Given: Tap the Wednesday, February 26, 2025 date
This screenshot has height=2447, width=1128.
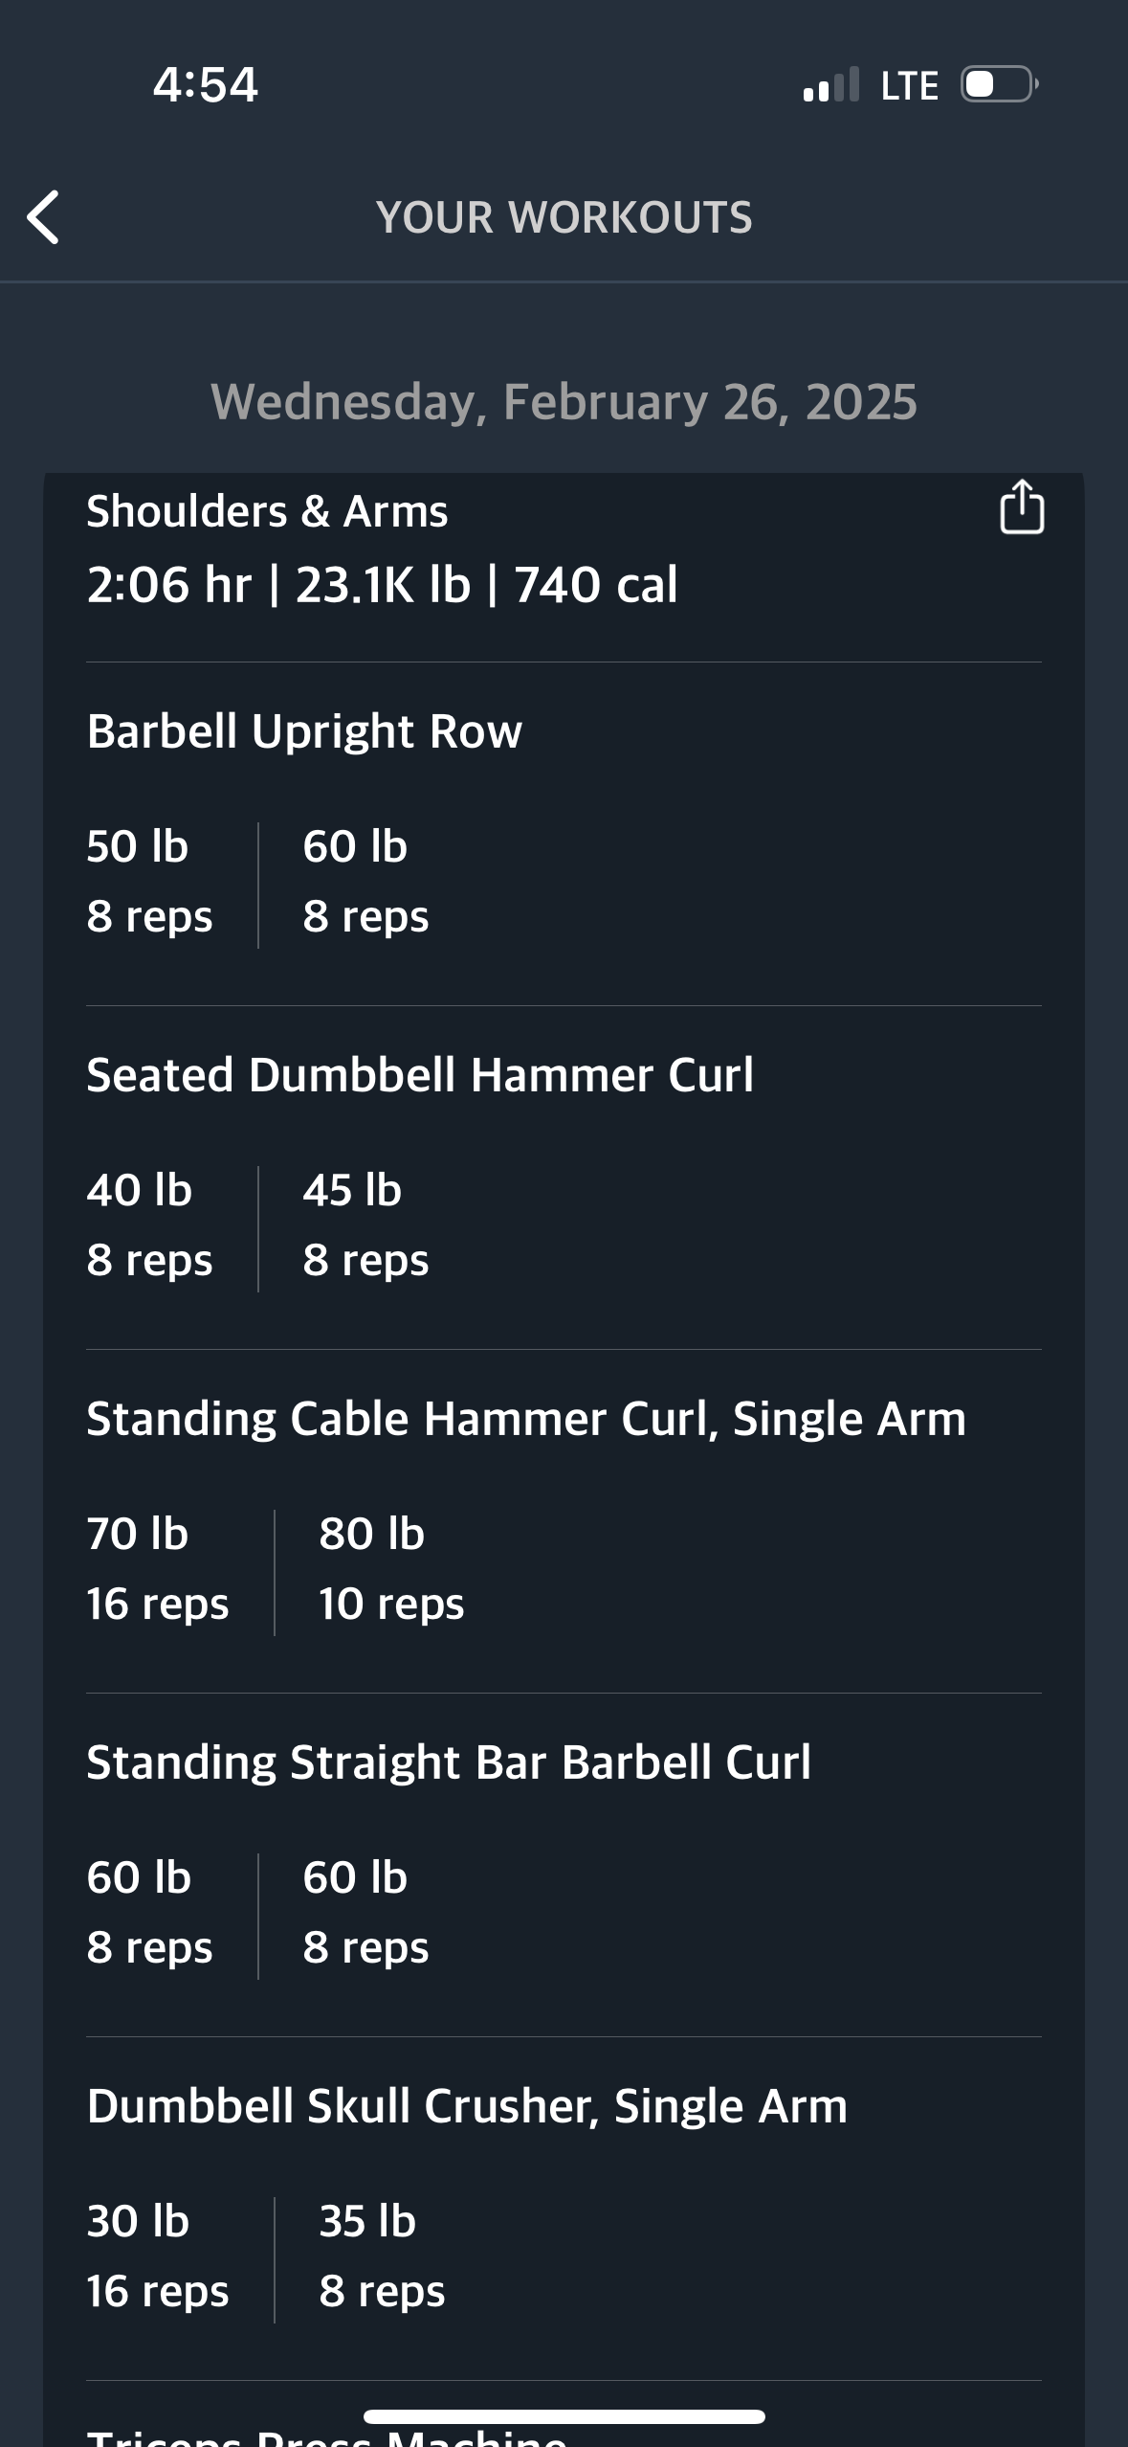Looking at the screenshot, I should 564,401.
